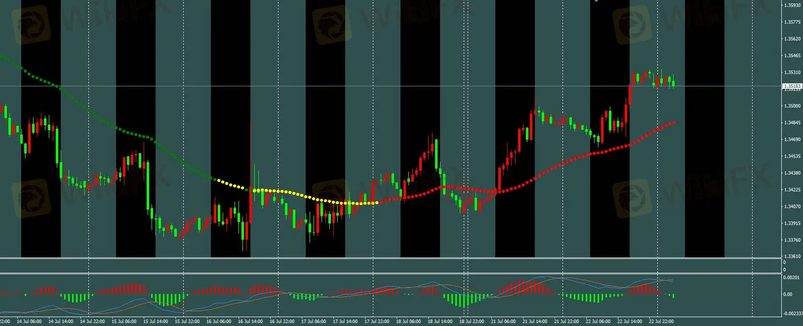Viewport: 803px width, 326px height.
Task: Click the MACD scale value -0.002337
Action: [x=793, y=314]
